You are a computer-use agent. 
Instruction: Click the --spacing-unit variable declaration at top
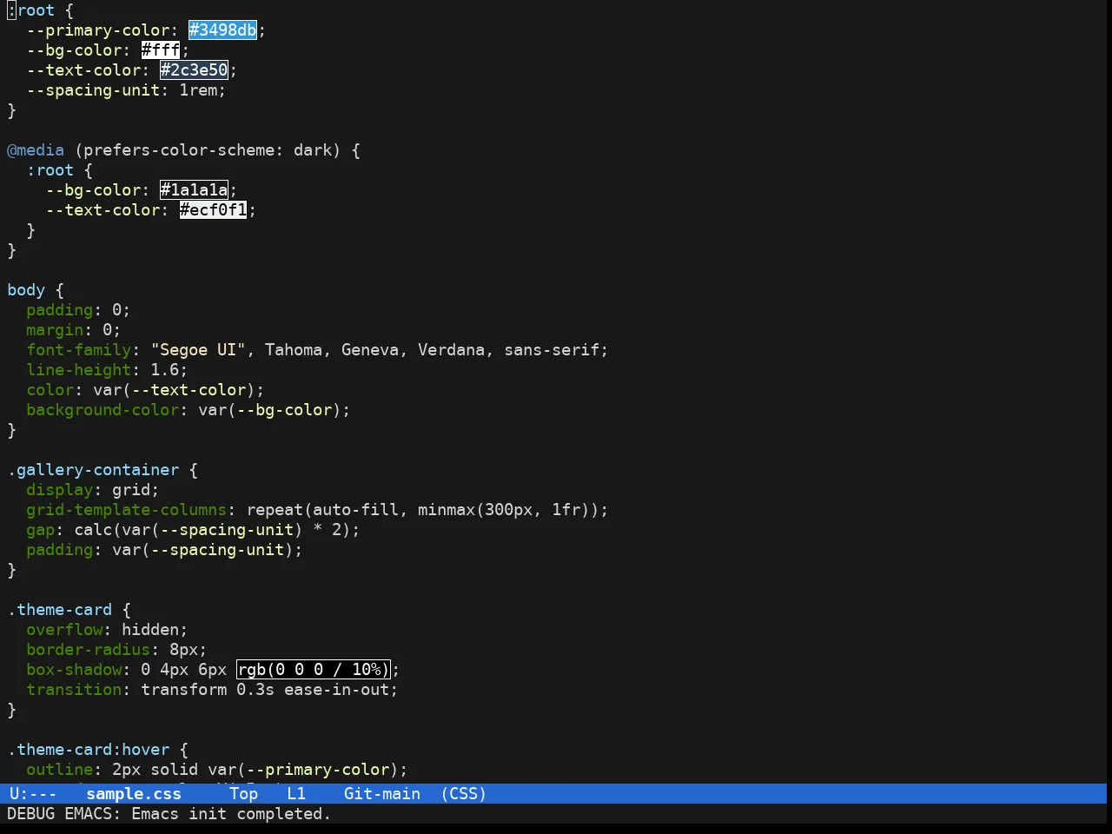tap(93, 90)
